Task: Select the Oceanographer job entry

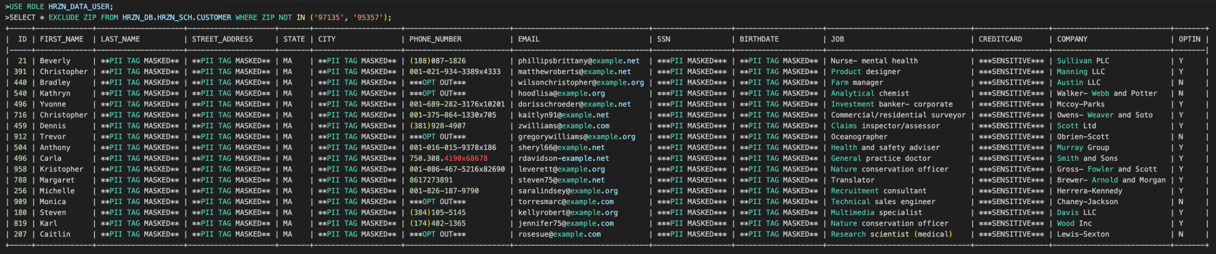Action: click(859, 136)
